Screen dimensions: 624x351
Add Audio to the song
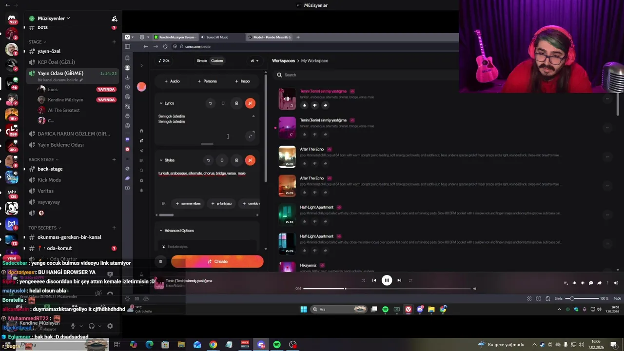point(172,81)
